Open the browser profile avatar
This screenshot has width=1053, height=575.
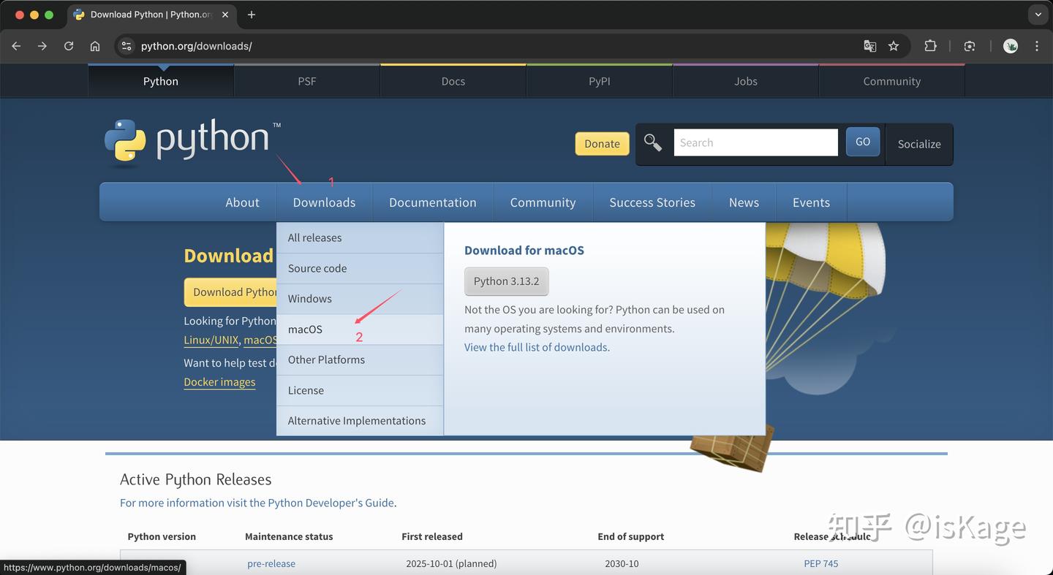point(1010,45)
